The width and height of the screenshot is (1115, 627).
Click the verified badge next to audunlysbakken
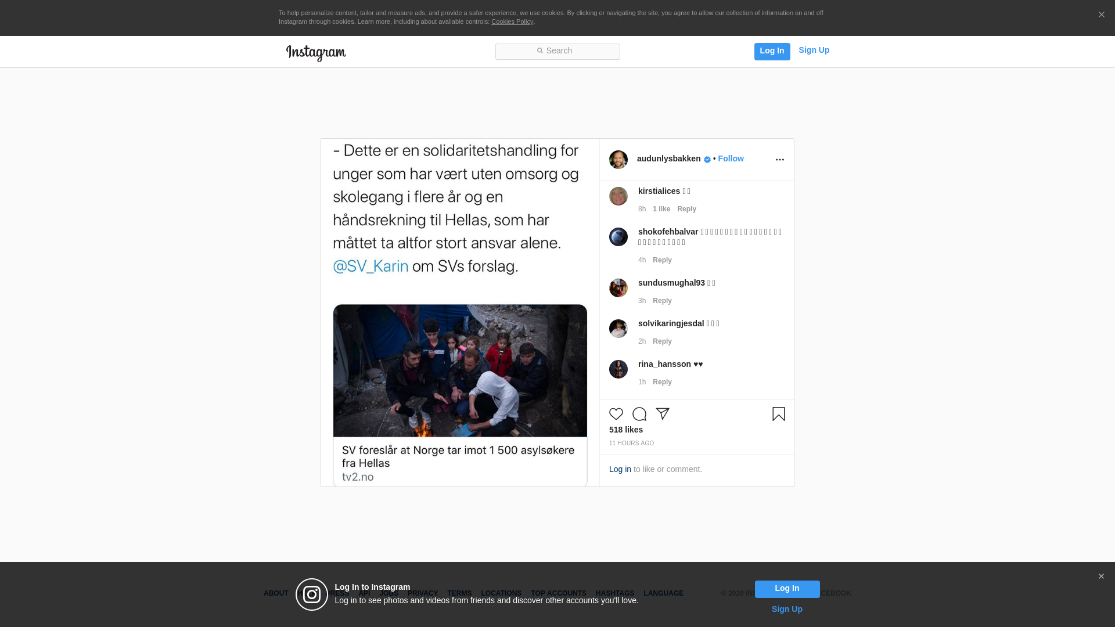click(x=707, y=160)
